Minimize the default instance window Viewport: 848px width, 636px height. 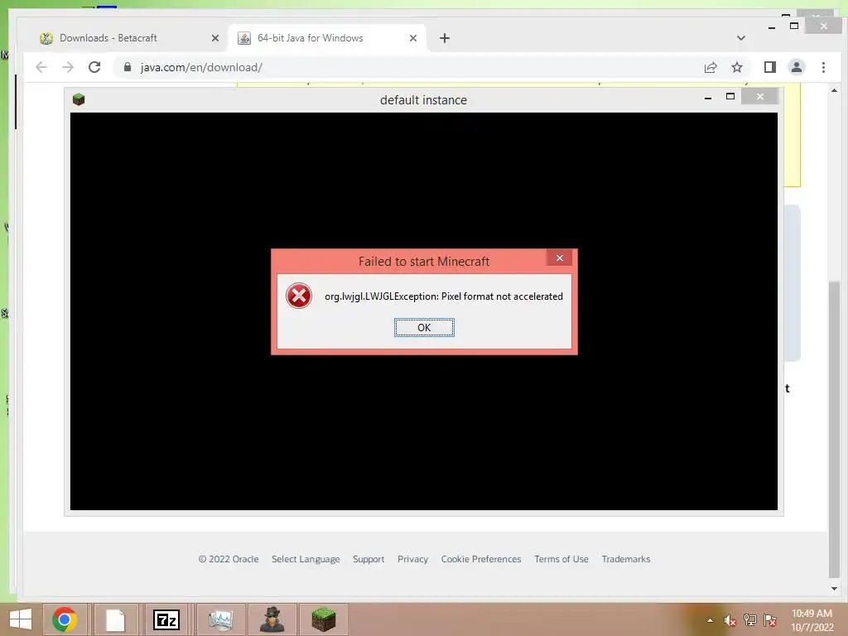(708, 98)
